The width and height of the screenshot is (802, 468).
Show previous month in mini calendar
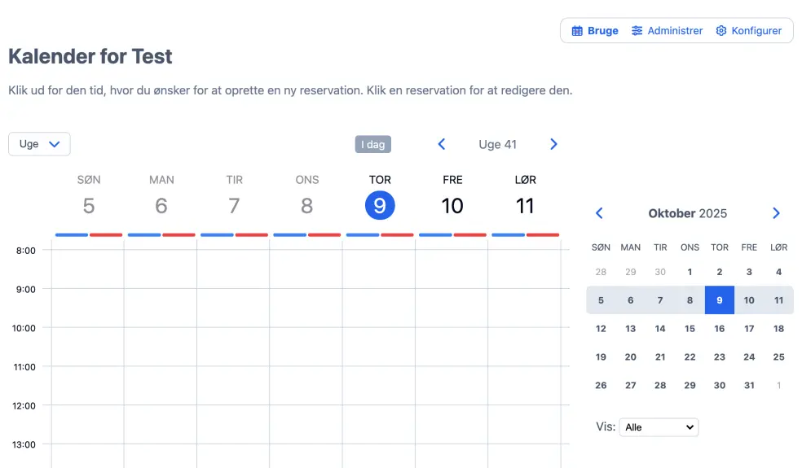coord(600,213)
